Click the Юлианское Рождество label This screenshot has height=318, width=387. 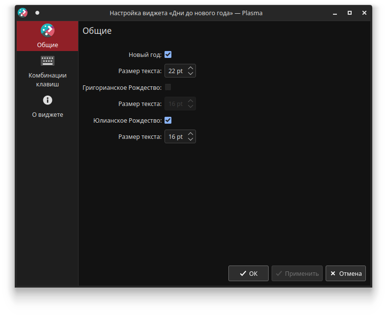click(128, 120)
